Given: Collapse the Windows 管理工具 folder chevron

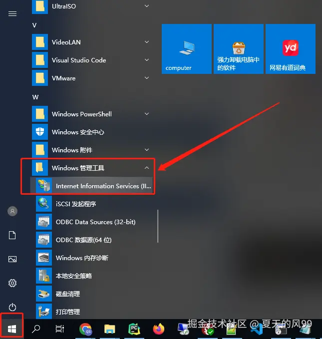Looking at the screenshot, I should [147, 168].
